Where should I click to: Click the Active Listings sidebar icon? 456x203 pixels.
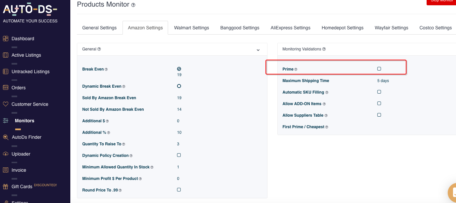click(6, 55)
